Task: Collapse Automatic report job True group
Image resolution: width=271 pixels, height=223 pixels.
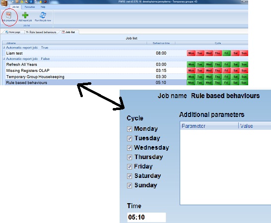Action: 4,48
